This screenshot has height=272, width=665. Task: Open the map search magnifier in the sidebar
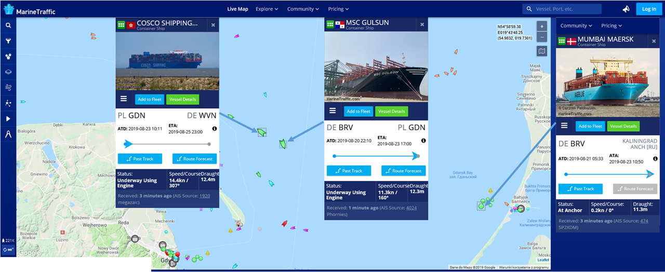[x=8, y=25]
